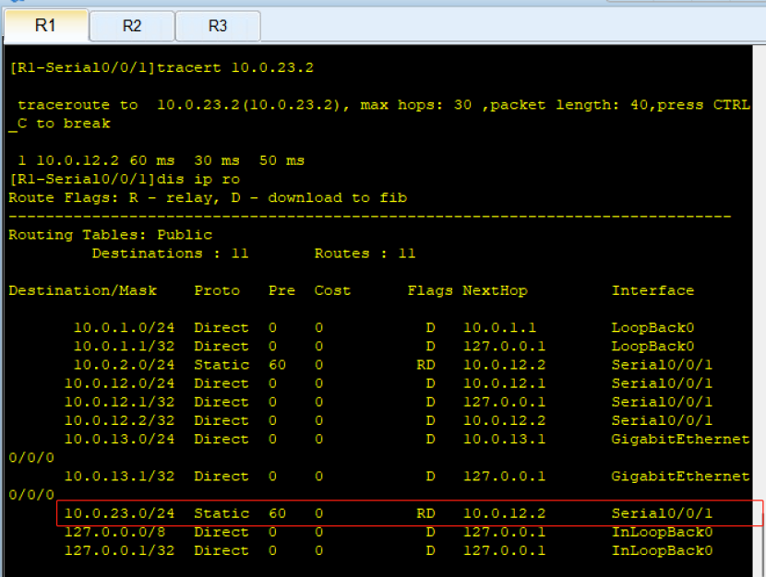Click 'Routing Tables: Public' text

coord(111,235)
